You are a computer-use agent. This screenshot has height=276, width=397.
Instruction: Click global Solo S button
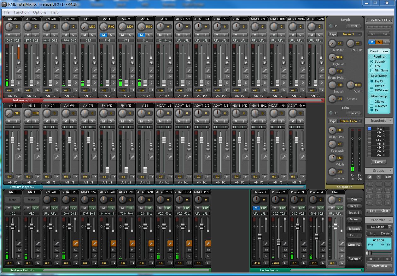tap(379, 42)
